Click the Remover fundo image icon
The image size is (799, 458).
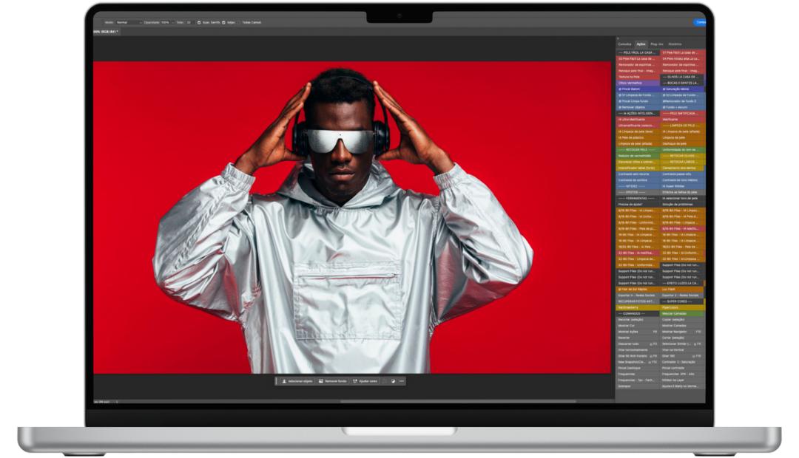(x=320, y=381)
